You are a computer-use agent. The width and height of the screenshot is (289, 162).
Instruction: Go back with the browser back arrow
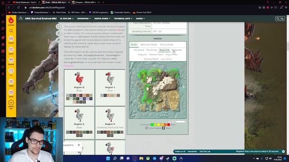(x=9, y=8)
